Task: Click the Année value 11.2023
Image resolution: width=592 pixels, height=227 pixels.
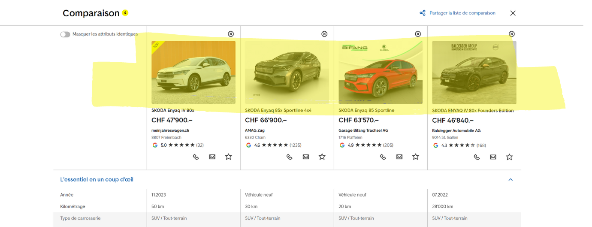Action: click(158, 195)
